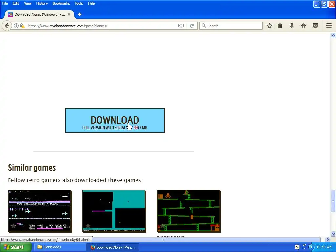Click the search magnifier icon

[204, 26]
